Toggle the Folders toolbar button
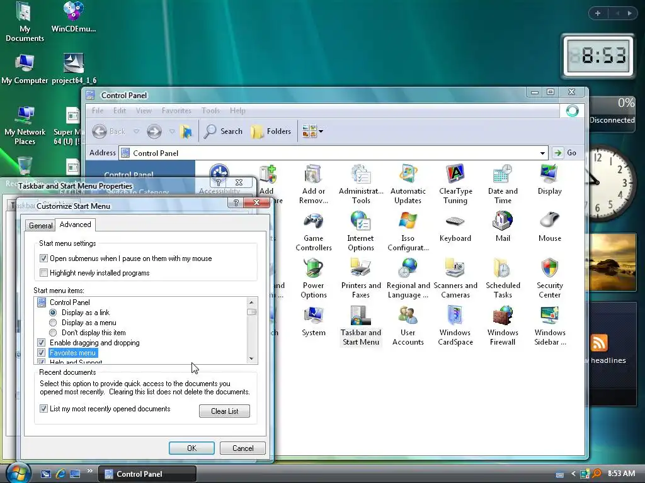The width and height of the screenshot is (645, 483). point(271,131)
